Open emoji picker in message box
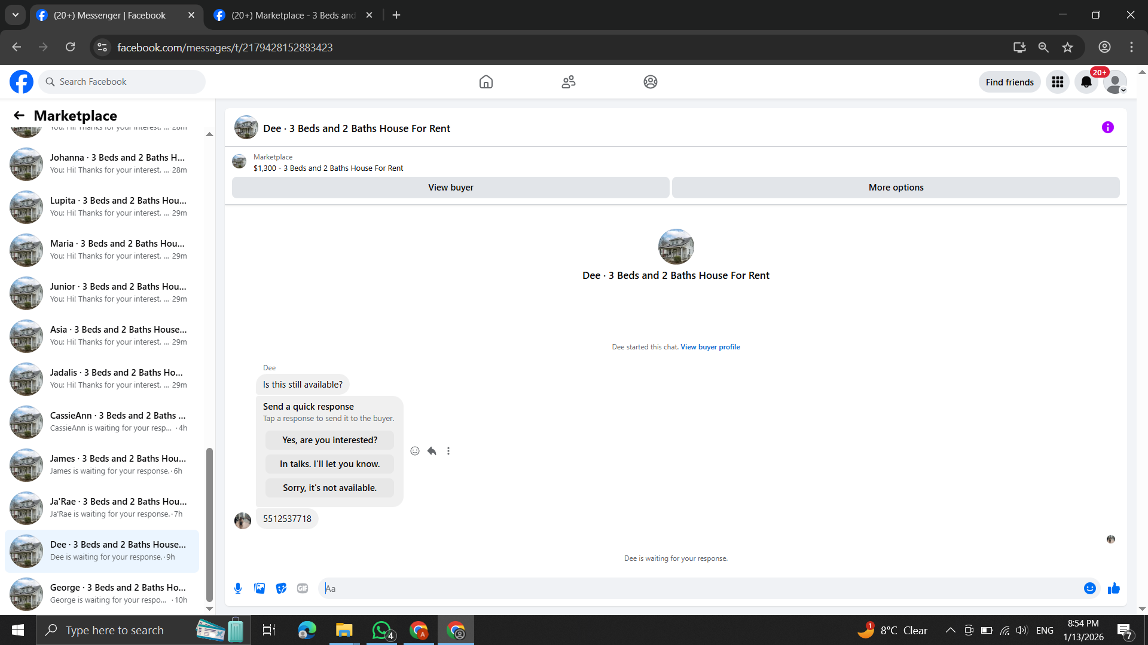Viewport: 1148px width, 645px height. coord(1089,588)
